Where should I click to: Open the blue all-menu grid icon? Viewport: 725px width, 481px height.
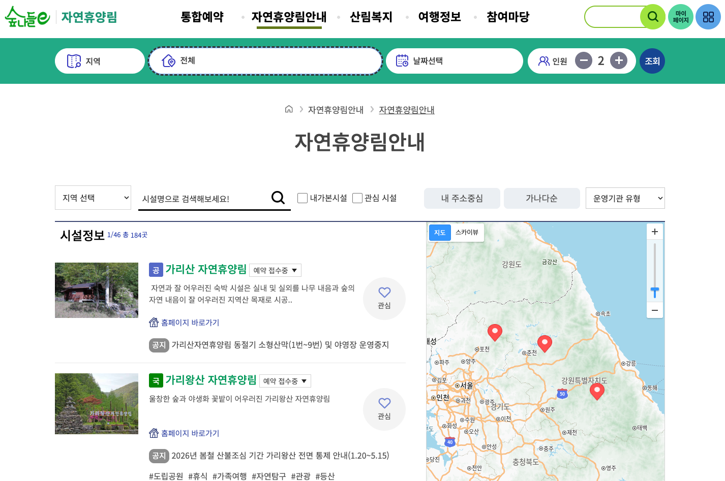point(708,17)
